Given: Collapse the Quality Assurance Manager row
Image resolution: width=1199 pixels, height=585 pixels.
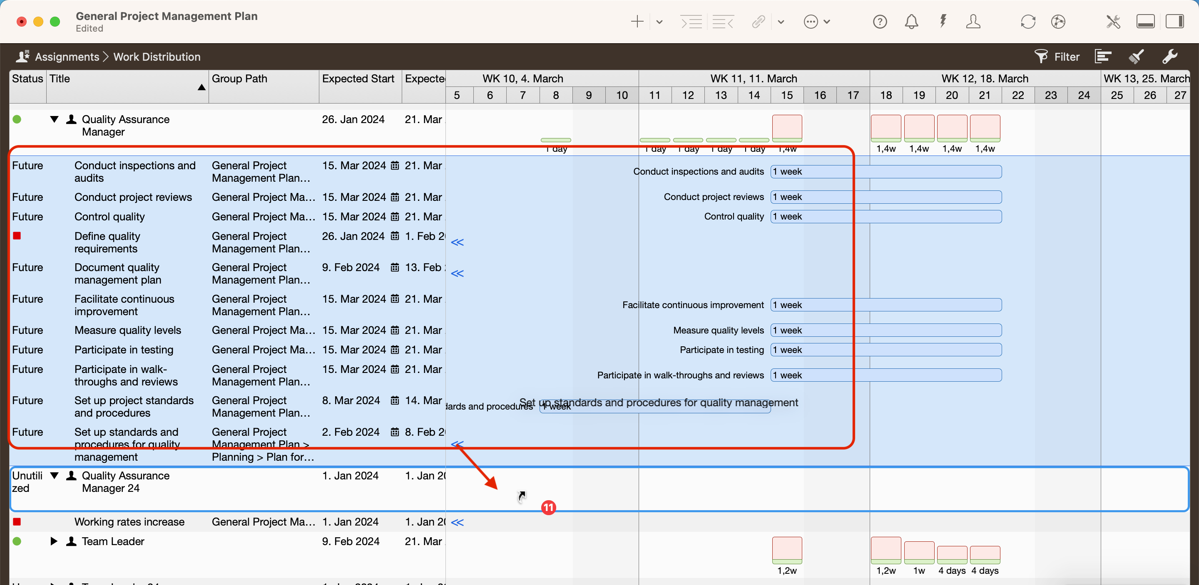Looking at the screenshot, I should (x=54, y=119).
